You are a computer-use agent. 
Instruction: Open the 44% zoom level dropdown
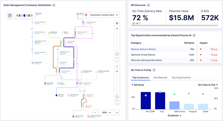coord(106,112)
